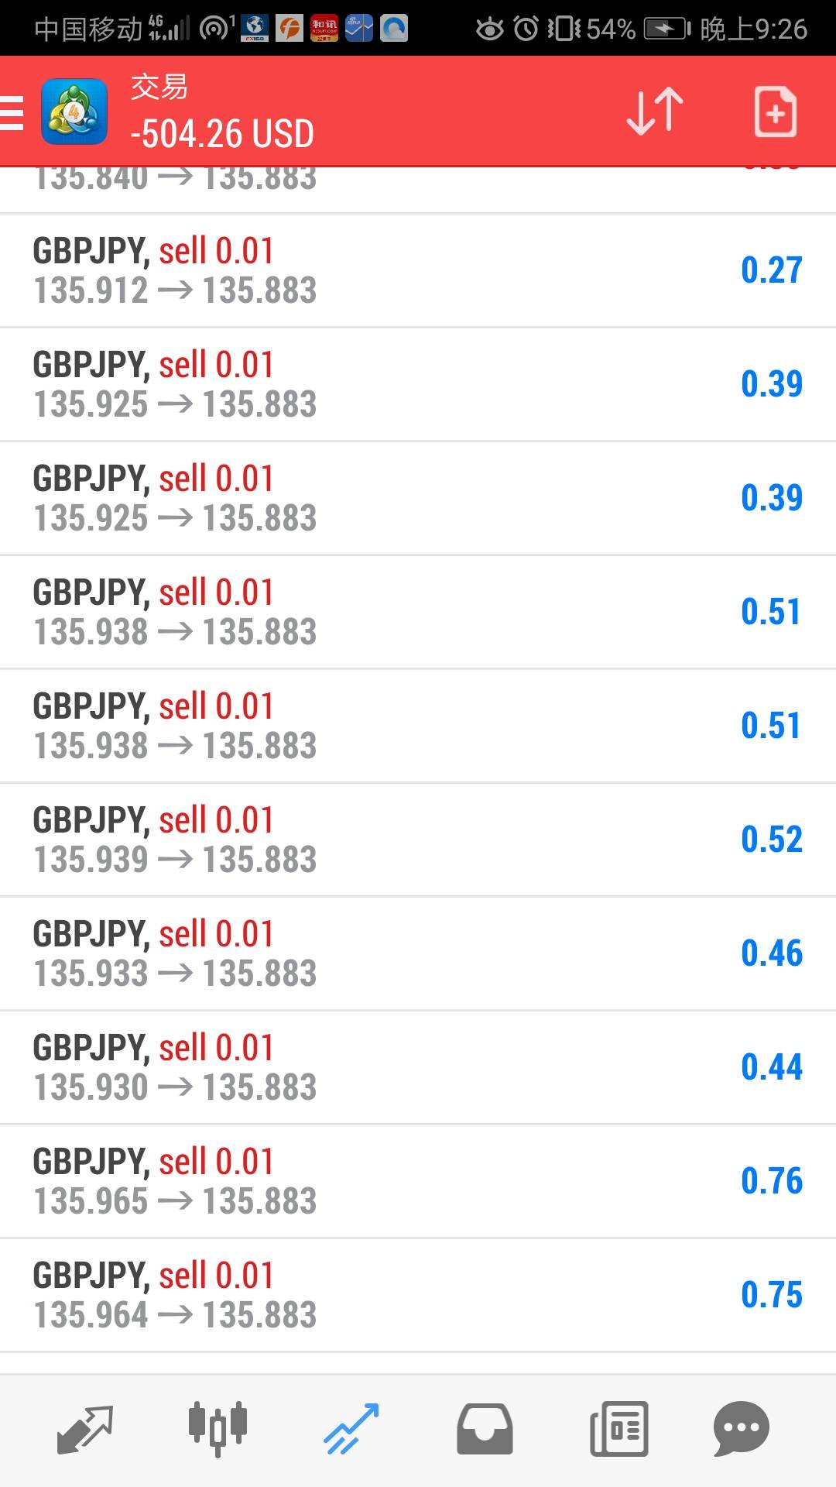The image size is (836, 1487).
Task: Switch to the Quotes tab in bottom bar
Action: [x=85, y=1429]
